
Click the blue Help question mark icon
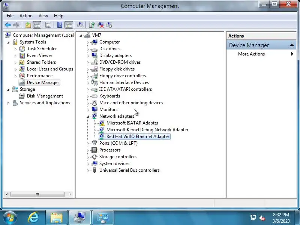tap(60, 25)
